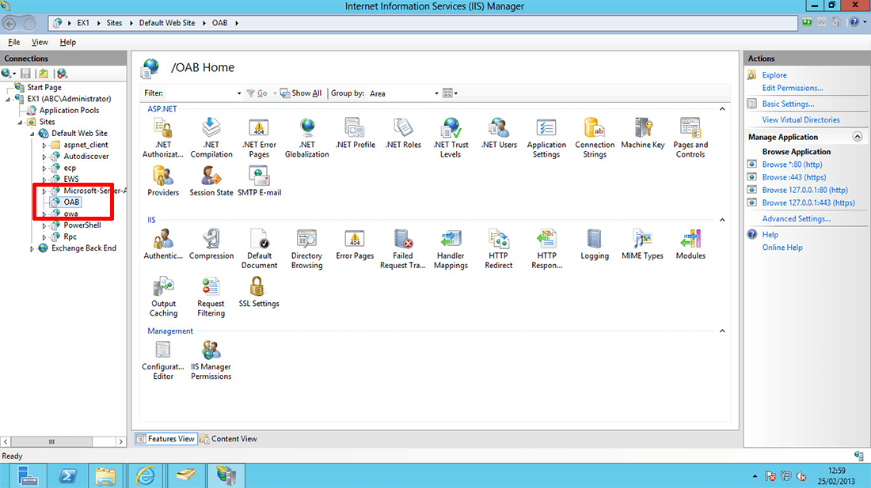The height and width of the screenshot is (488, 871).
Task: Open the view mode dropdown button
Action: 450,93
